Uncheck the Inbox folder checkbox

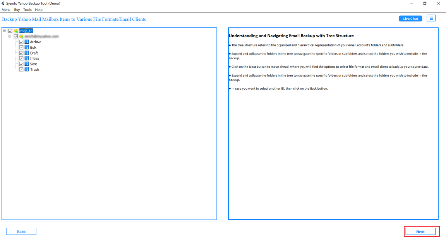(x=21, y=58)
